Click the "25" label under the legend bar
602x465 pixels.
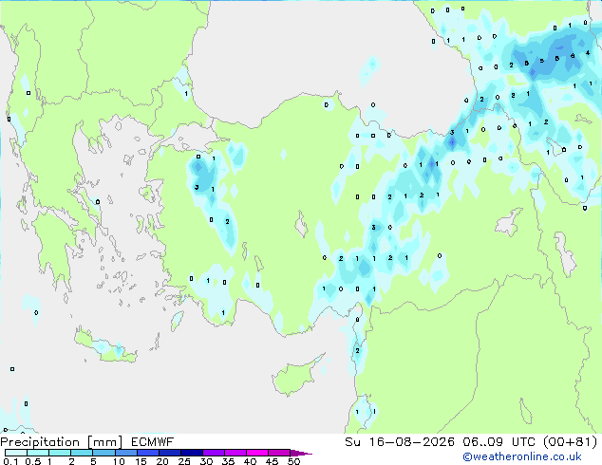pyautogui.click(x=184, y=461)
